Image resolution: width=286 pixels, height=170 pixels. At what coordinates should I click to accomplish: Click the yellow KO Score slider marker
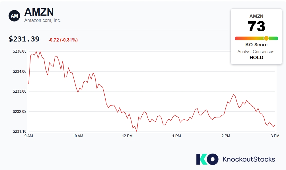[266, 38]
